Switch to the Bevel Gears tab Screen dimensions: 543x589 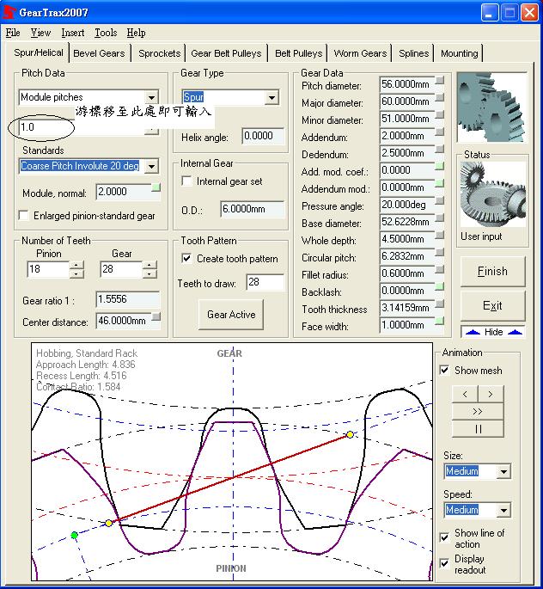(x=99, y=53)
